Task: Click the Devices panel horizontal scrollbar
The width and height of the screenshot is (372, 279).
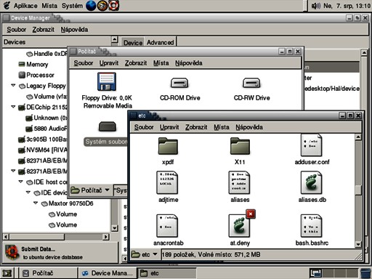Action: click(56, 237)
